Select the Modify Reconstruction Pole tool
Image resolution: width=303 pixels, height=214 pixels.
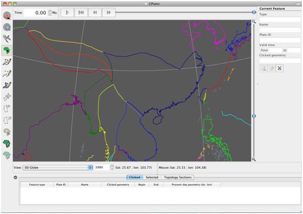pyautogui.click(x=7, y=132)
